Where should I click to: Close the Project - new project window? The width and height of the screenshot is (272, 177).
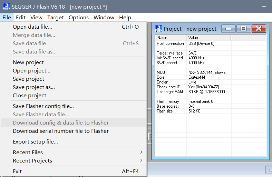click(259, 29)
